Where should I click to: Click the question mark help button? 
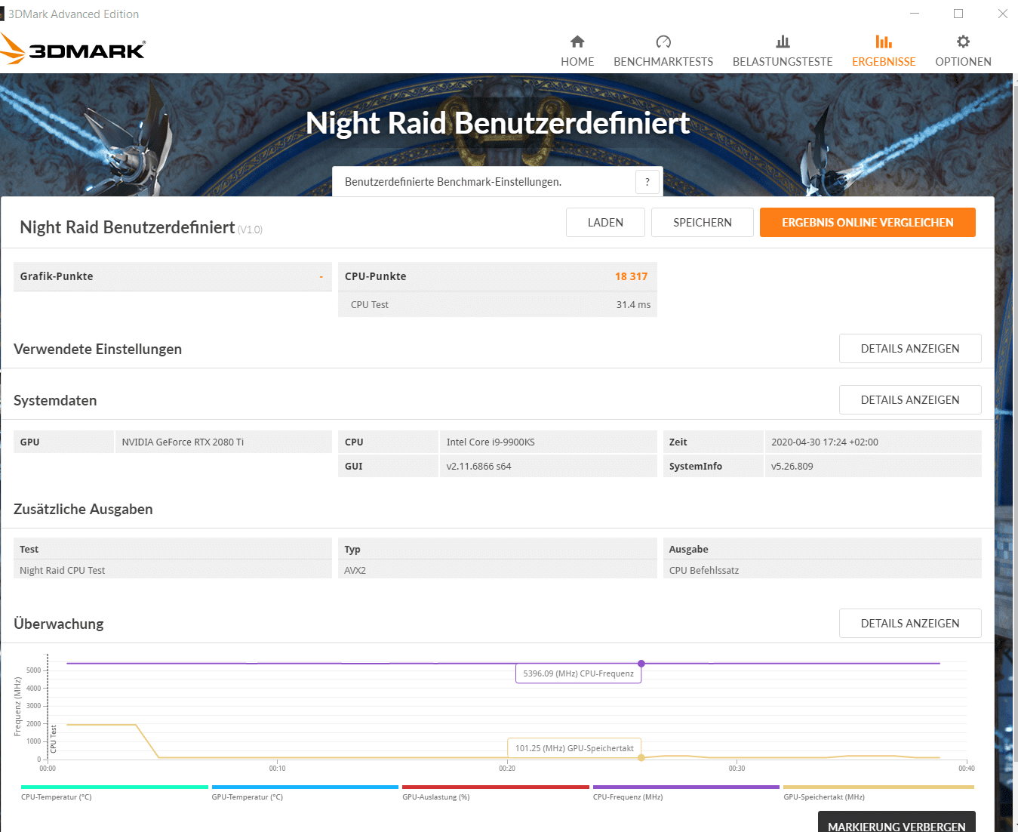647,182
